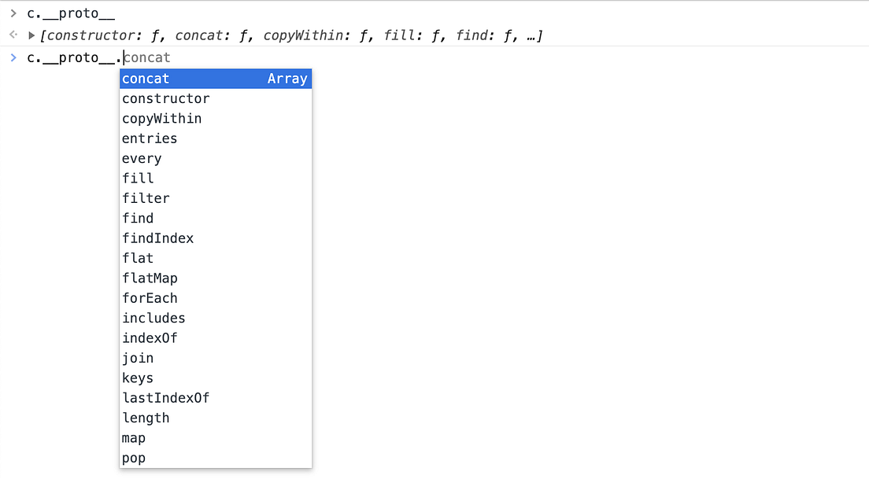Image resolution: width=869 pixels, height=479 pixels.
Task: Pick the filter suggestion
Action: (216, 198)
